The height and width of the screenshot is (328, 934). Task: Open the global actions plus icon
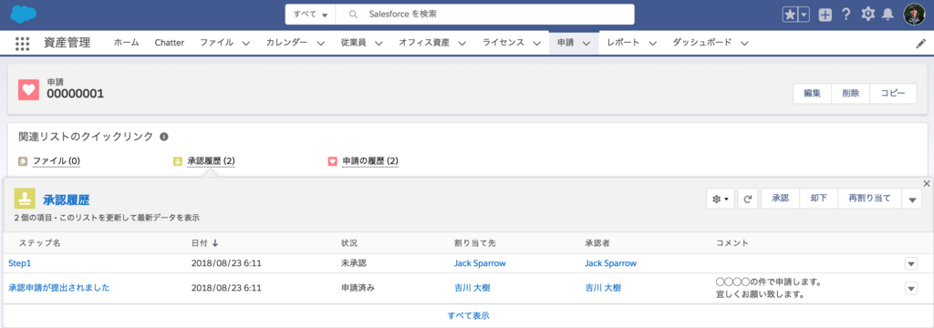pyautogui.click(x=825, y=15)
